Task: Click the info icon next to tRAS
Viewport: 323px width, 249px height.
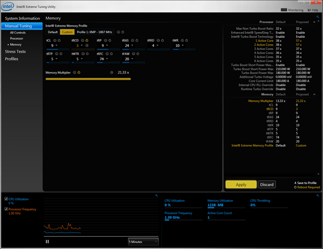Action: pyautogui.click(x=133, y=40)
